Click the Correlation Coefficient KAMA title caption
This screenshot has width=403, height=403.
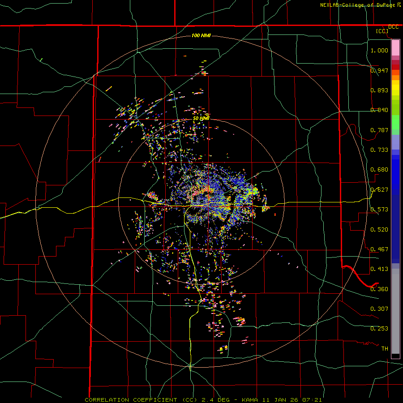point(203,400)
